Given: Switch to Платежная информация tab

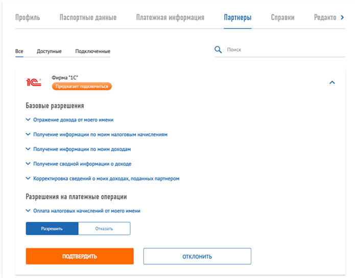Looking at the screenshot, I should coord(170,18).
